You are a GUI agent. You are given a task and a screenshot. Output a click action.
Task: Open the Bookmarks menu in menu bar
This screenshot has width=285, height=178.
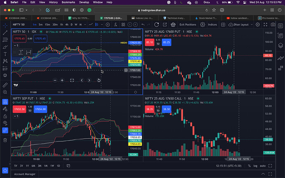(x=68, y=2)
